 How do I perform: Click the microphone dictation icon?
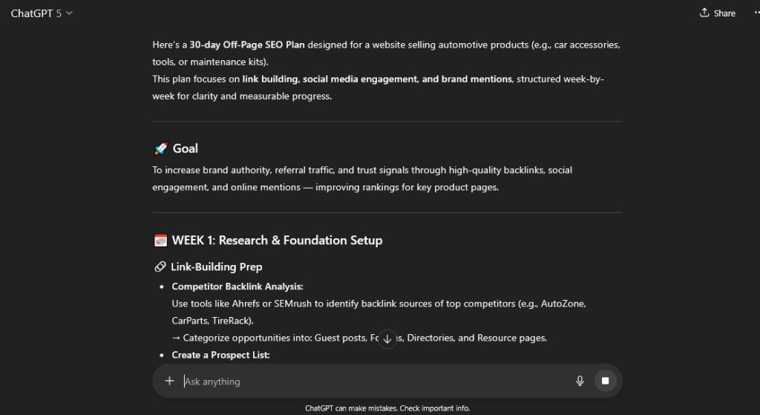tap(580, 381)
